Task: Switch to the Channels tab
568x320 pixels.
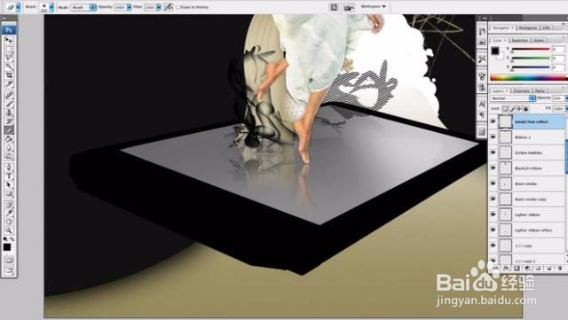Action: [x=521, y=90]
